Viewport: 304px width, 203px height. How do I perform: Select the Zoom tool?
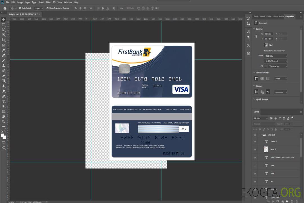tap(3, 122)
